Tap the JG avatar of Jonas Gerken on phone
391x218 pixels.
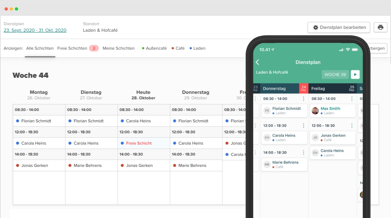point(315,137)
